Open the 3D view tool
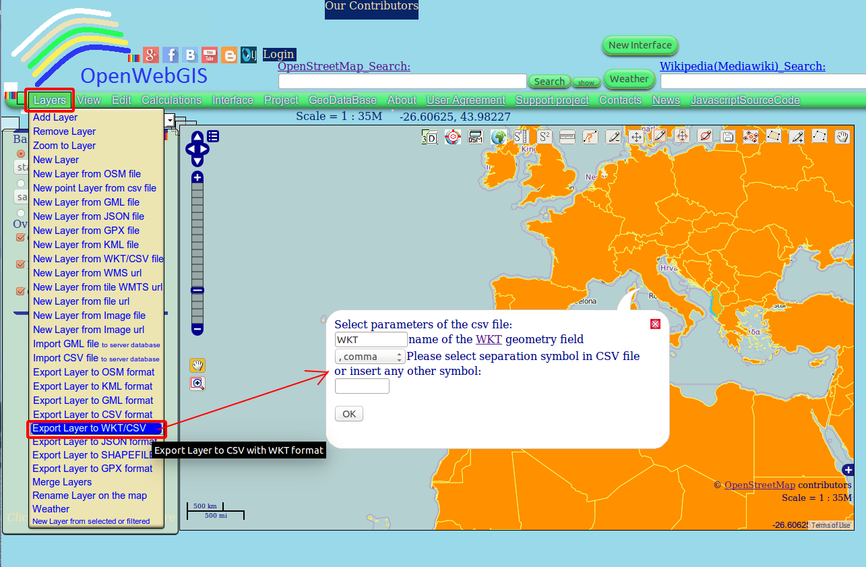Image resolution: width=866 pixels, height=567 pixels. click(x=430, y=137)
